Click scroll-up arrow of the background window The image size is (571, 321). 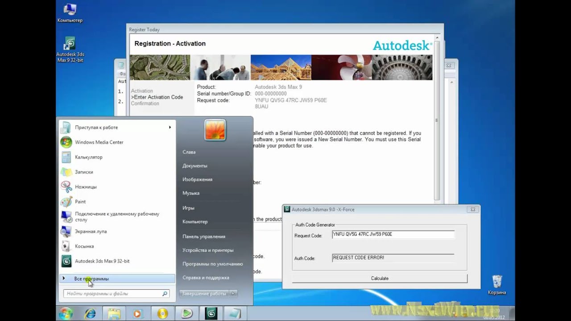pyautogui.click(x=451, y=82)
